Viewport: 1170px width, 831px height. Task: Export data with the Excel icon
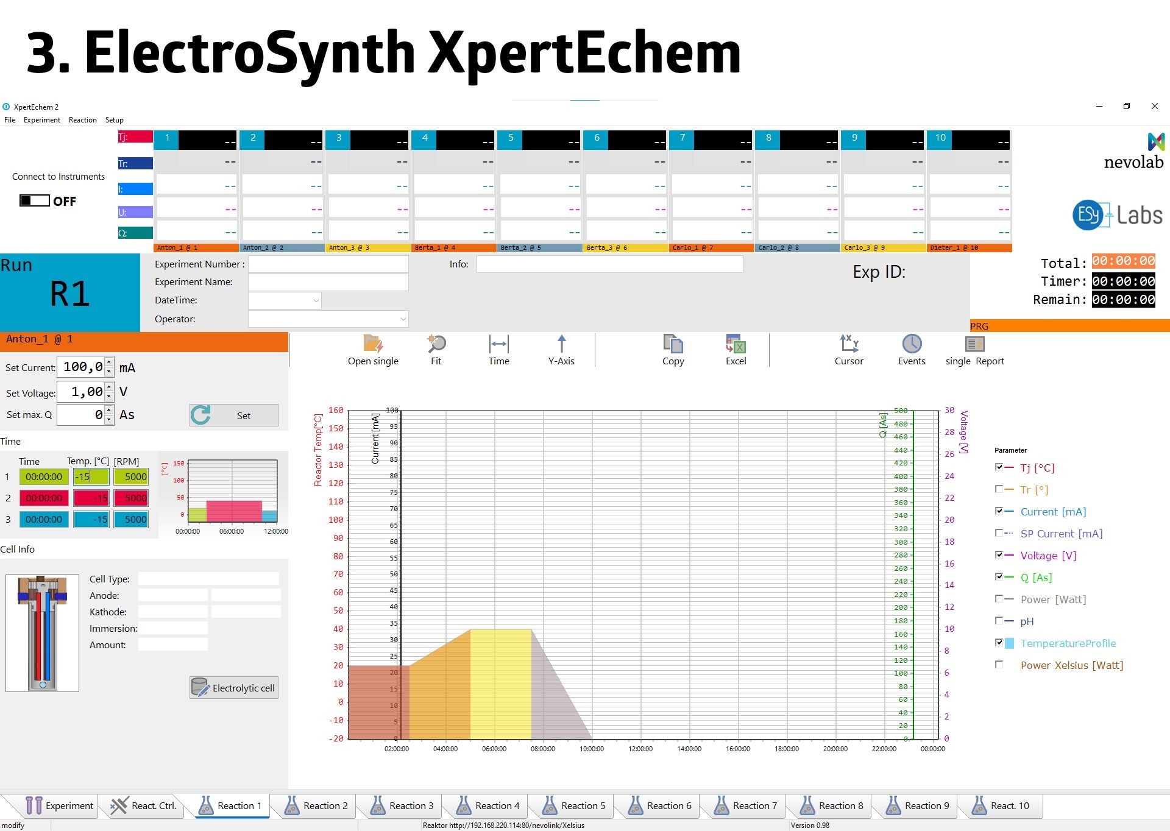pyautogui.click(x=736, y=344)
